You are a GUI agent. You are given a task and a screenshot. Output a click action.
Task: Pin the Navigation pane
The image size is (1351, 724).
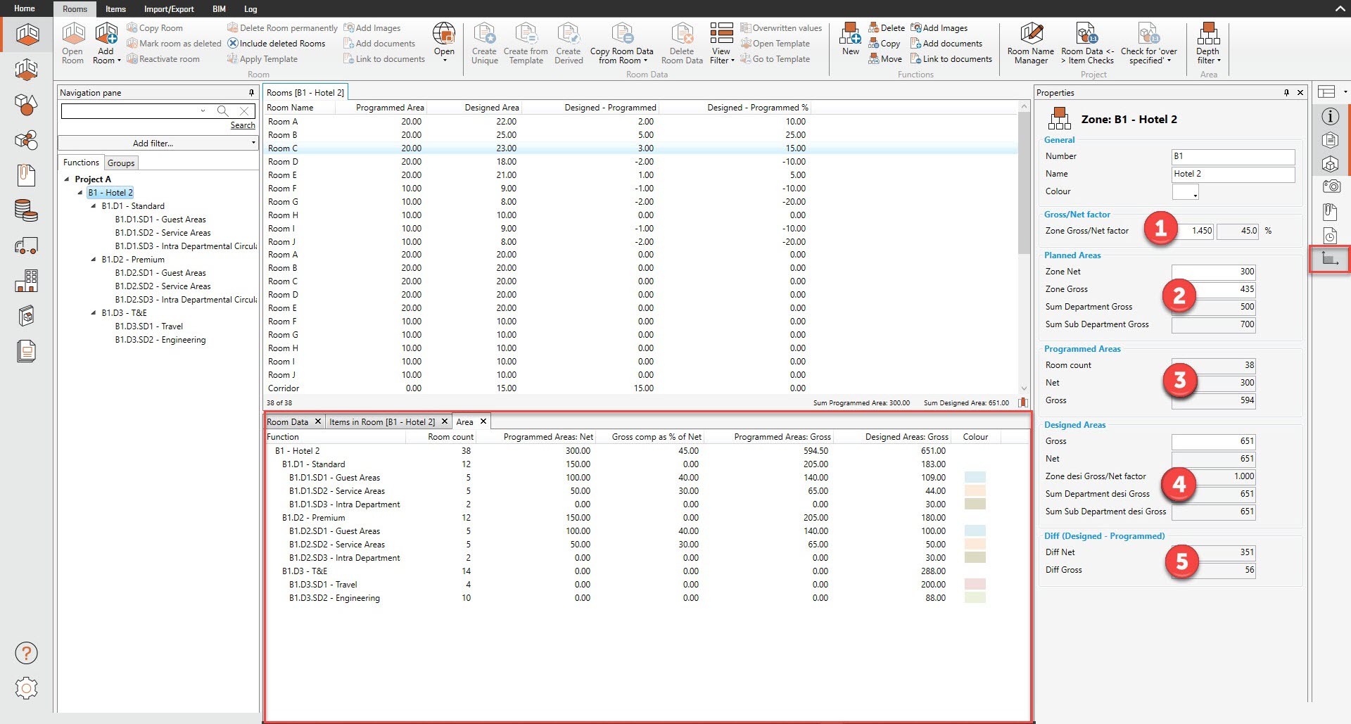[251, 93]
